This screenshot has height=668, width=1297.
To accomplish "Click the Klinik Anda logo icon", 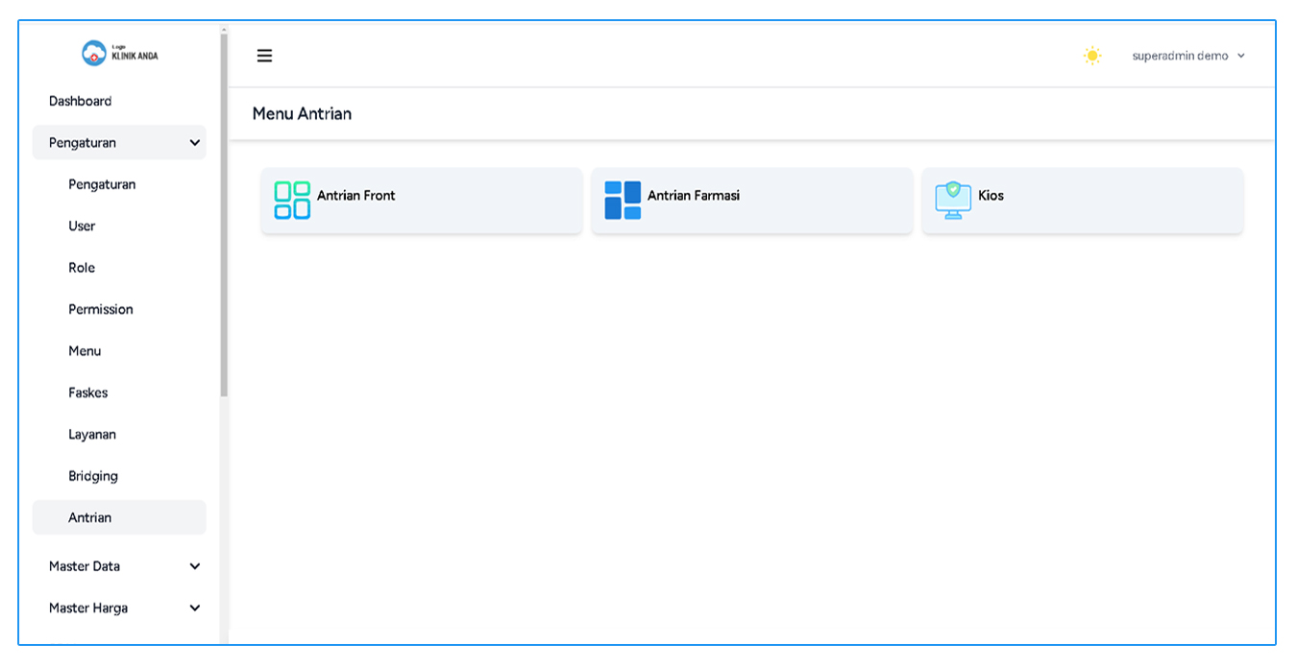I will pos(94,54).
